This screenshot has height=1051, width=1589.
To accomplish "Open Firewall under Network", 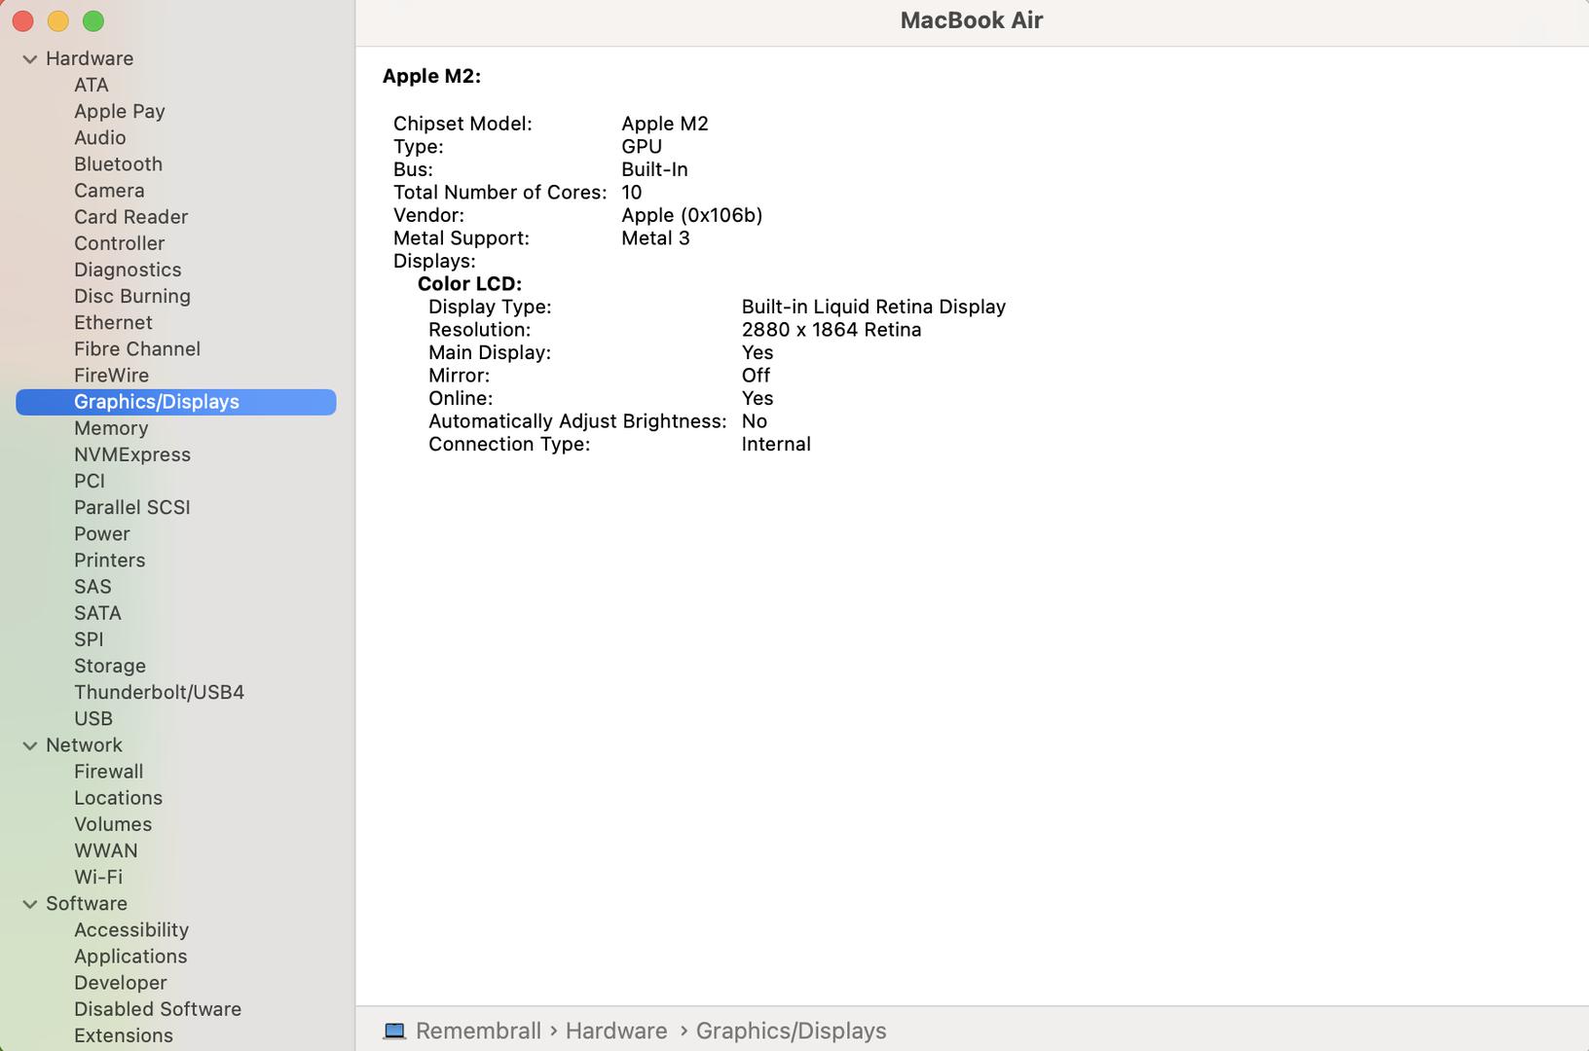I will (108, 771).
